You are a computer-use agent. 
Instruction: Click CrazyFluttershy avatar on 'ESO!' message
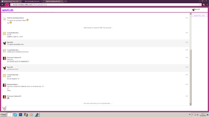(4, 75)
